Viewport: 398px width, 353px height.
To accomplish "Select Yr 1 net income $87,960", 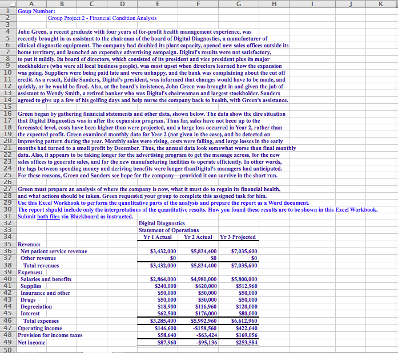I will (167, 343).
